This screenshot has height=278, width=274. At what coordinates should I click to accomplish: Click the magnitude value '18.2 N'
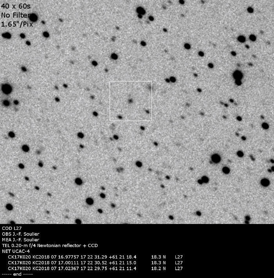point(158,269)
